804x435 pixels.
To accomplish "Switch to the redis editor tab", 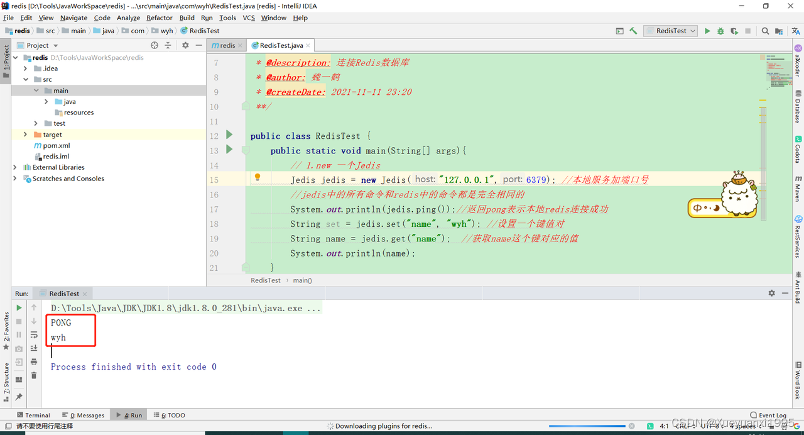I will coord(225,45).
